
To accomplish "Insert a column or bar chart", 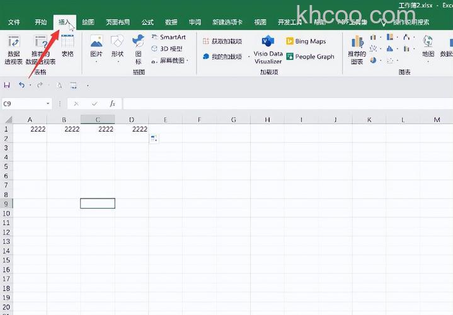I will pos(375,37).
